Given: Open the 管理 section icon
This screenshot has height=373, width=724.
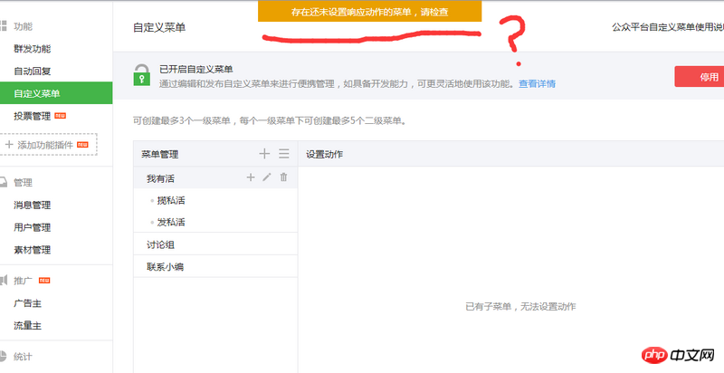Looking at the screenshot, I should tap(4, 182).
